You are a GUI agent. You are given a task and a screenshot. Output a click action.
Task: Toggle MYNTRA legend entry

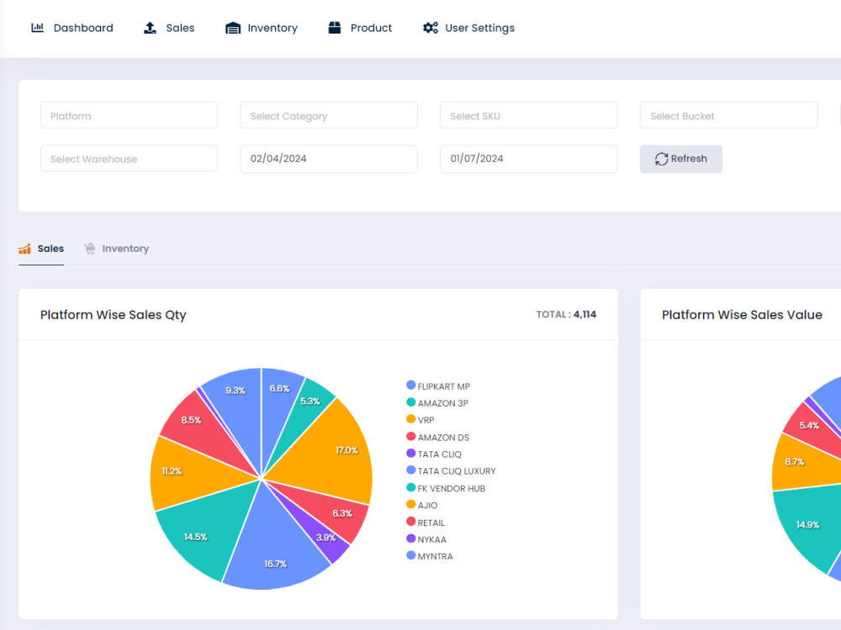(x=430, y=556)
